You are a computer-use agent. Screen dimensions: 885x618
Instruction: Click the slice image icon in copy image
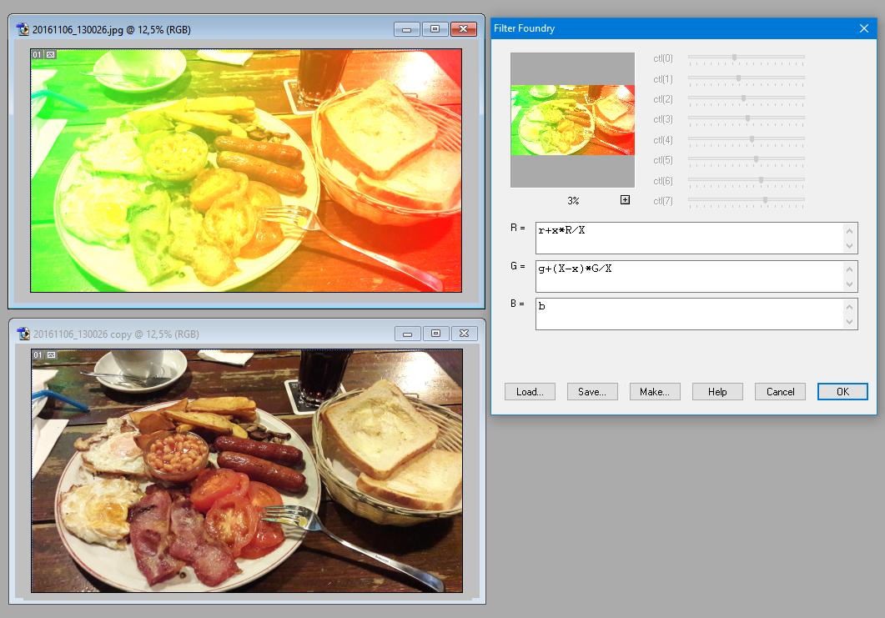pyautogui.click(x=52, y=355)
